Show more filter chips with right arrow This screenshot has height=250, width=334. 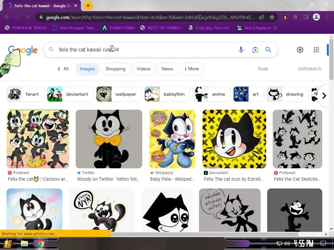click(x=324, y=96)
